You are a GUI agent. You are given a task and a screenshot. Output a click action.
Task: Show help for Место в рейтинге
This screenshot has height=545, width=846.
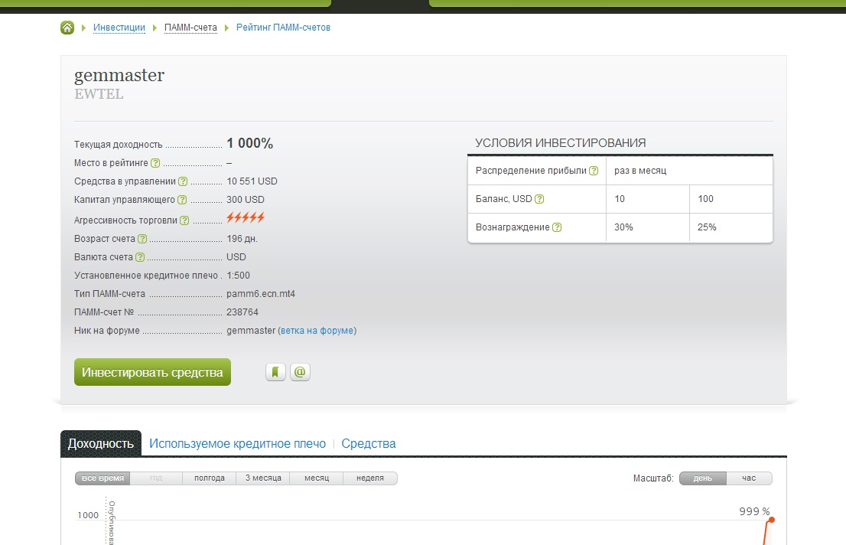click(x=155, y=162)
